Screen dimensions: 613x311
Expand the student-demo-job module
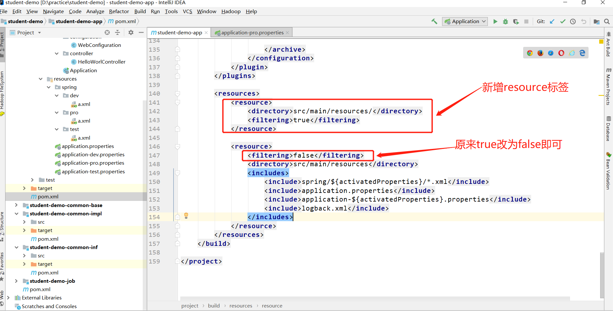click(x=17, y=281)
